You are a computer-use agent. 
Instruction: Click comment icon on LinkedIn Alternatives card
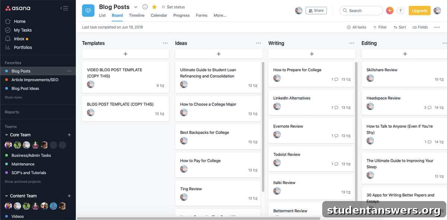tap(336, 108)
